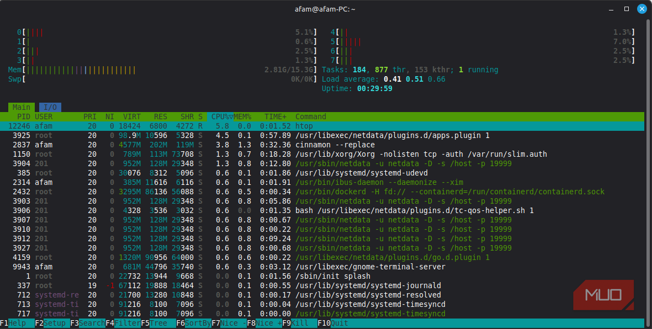The image size is (652, 329).
Task: Click the Load average values
Action: coord(414,79)
